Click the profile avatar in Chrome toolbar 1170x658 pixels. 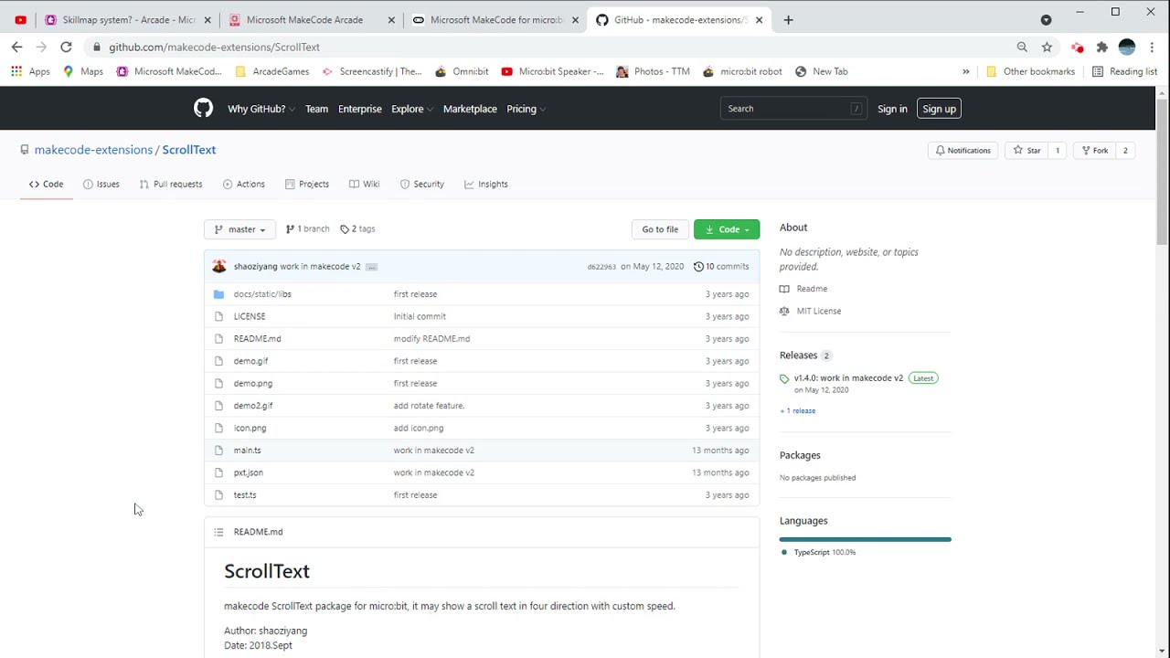pyautogui.click(x=1127, y=47)
